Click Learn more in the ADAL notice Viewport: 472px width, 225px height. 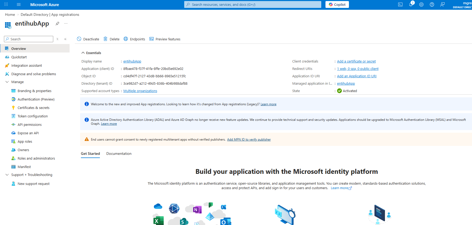coord(109,124)
